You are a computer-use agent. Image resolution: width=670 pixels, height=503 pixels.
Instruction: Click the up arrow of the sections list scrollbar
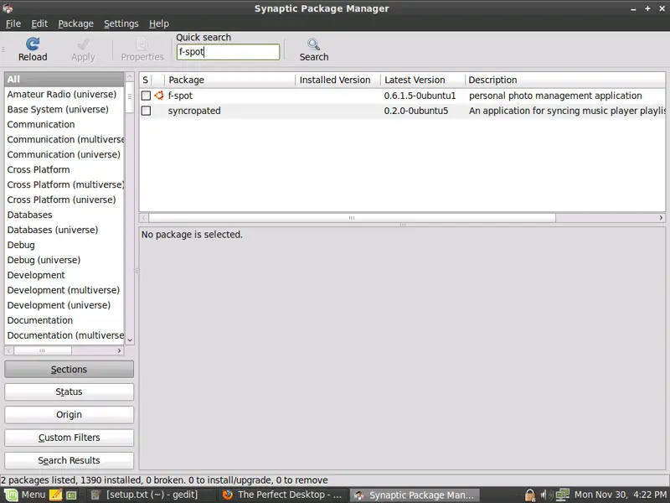(130, 77)
